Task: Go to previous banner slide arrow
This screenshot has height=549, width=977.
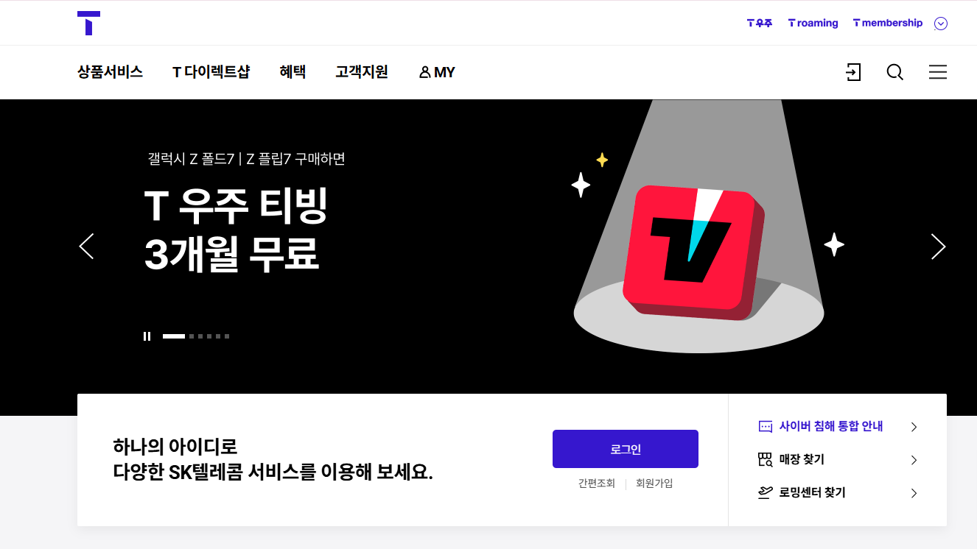Action: pyautogui.click(x=86, y=247)
